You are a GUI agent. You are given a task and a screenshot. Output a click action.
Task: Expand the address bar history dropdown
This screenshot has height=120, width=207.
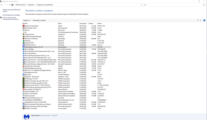(141, 5)
